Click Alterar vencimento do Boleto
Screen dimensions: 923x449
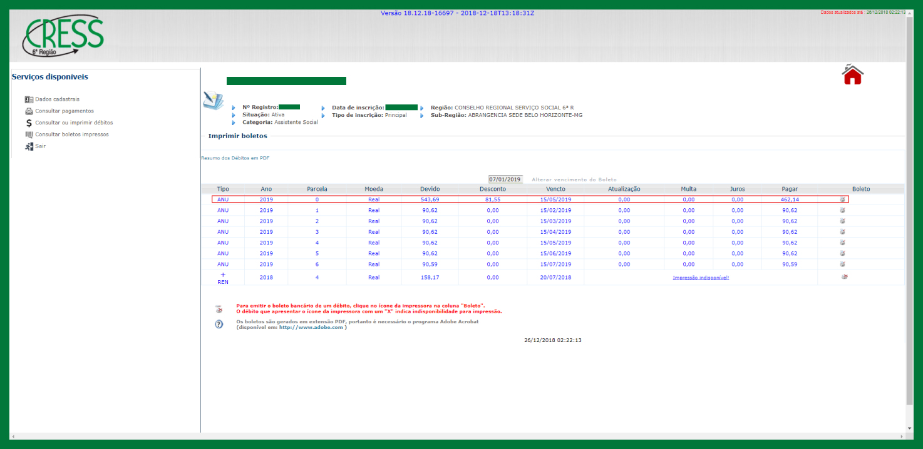pyautogui.click(x=574, y=179)
